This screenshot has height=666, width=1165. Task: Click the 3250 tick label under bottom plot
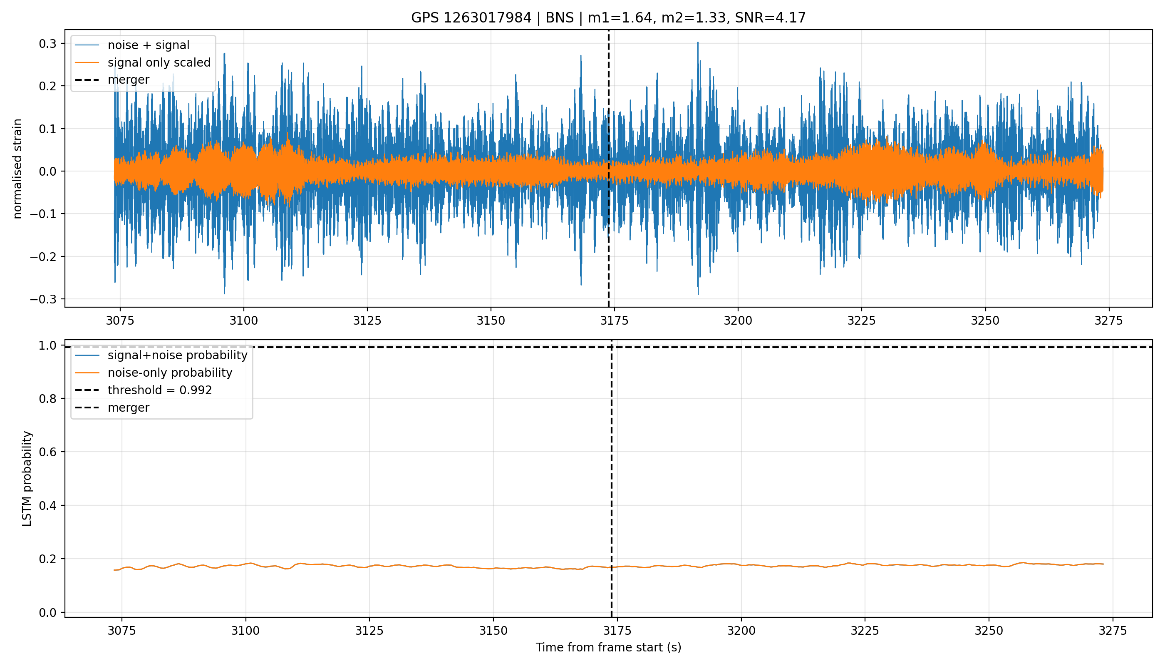pyautogui.click(x=989, y=631)
